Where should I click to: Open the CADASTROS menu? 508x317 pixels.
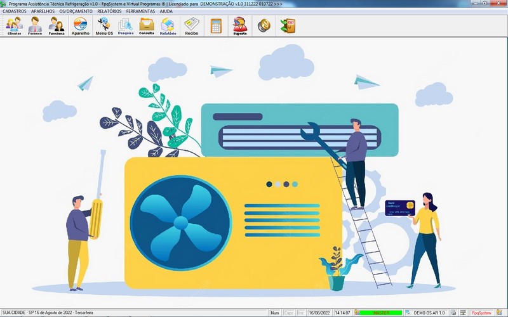[x=15, y=11]
